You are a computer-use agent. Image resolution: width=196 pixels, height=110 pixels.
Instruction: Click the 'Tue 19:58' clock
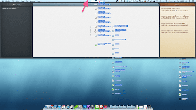180,1
